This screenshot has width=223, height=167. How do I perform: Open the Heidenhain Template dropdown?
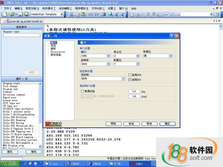click(x=61, y=14)
